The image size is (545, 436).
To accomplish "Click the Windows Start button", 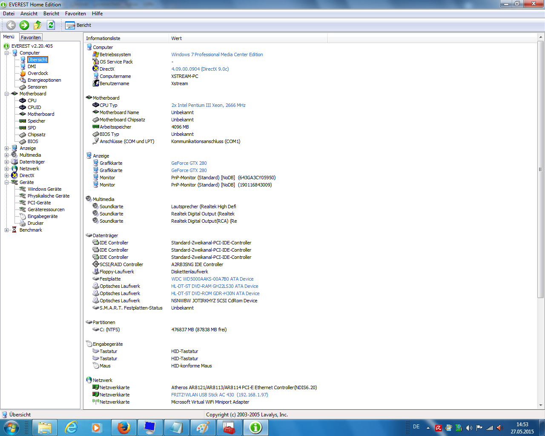I will 11,427.
